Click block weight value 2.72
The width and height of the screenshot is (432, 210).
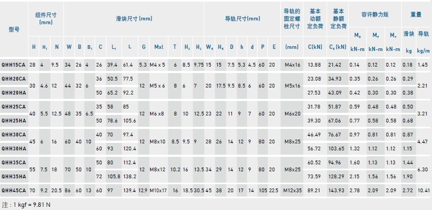[408, 191]
